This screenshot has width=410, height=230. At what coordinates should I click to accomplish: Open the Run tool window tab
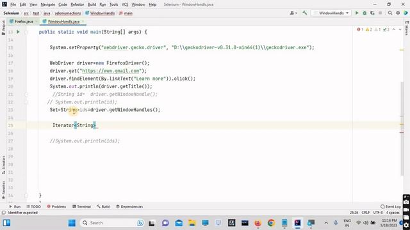tap(15, 206)
